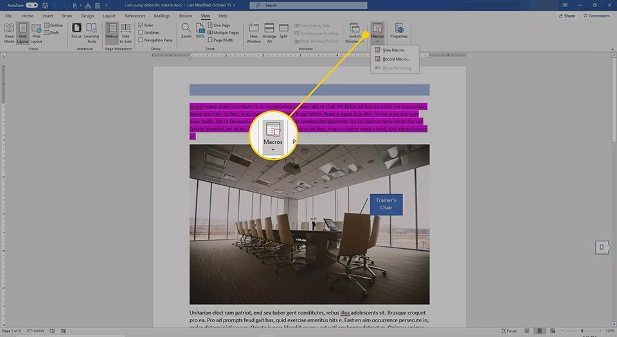The image size is (617, 337).
Task: Open SharePoint Properties
Action: (x=399, y=31)
